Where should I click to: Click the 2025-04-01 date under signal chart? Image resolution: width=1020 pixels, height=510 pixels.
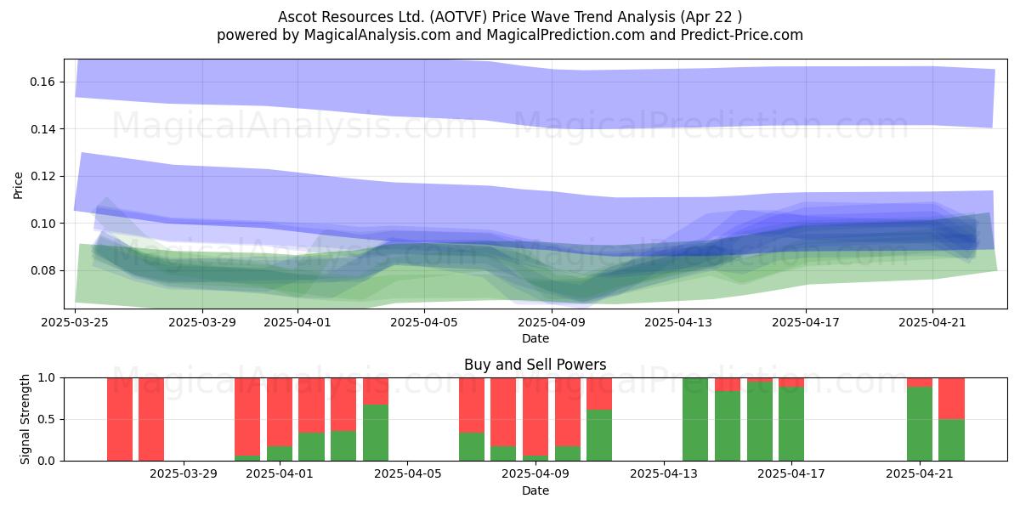tap(280, 474)
